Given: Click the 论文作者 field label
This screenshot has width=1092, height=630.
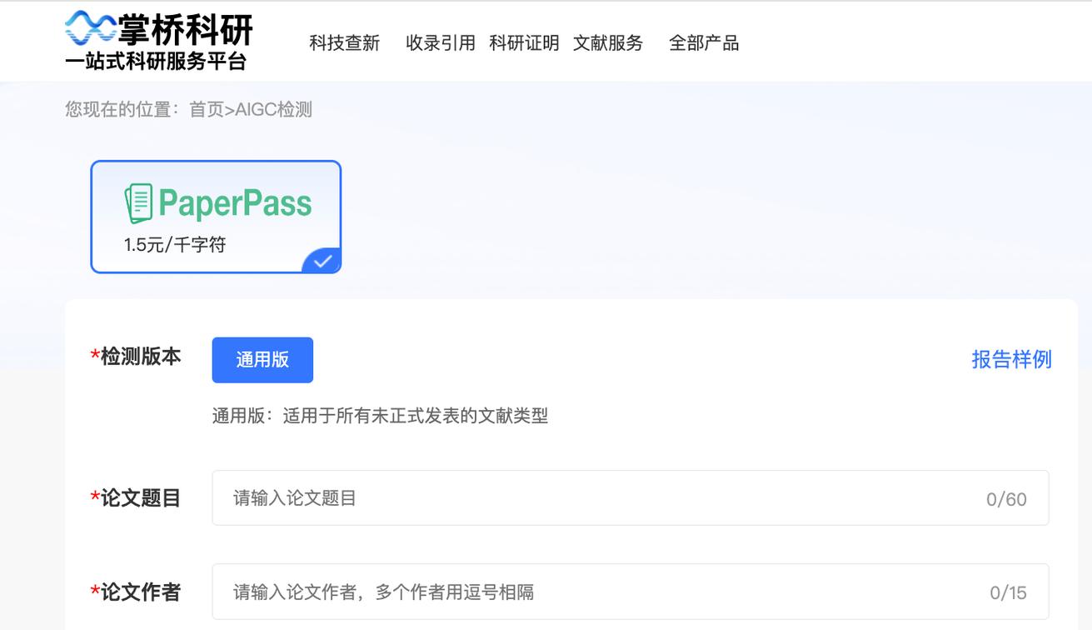Looking at the screenshot, I should 136,592.
